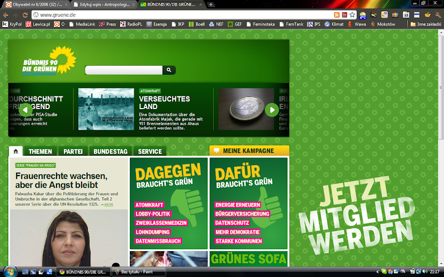Click the RSS feed icon
The width and height of the screenshot is (444, 277).
click(337, 15)
